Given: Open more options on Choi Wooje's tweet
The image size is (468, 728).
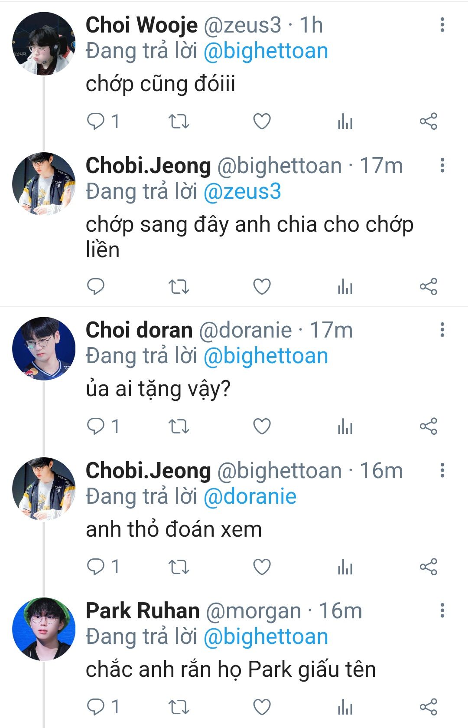Looking at the screenshot, I should (x=442, y=25).
